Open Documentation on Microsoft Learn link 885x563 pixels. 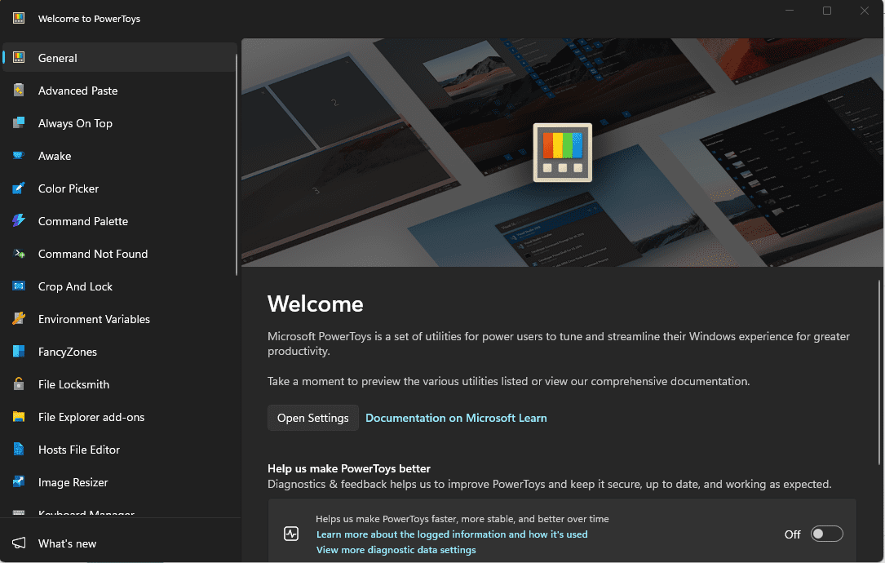point(456,418)
